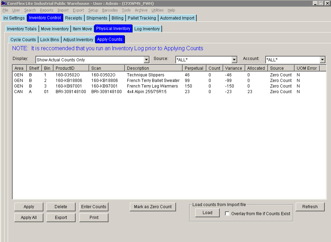331x242 pixels.
Task: Open the File menu
Action: (x=5, y=10)
